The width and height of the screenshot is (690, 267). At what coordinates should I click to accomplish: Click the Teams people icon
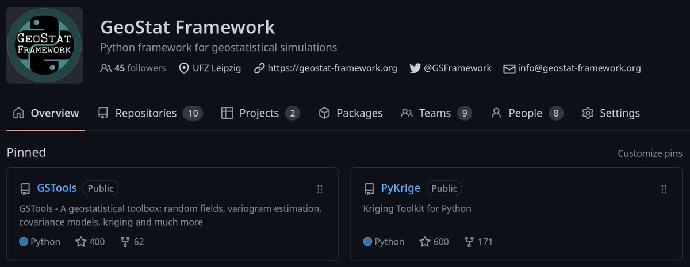coord(407,113)
